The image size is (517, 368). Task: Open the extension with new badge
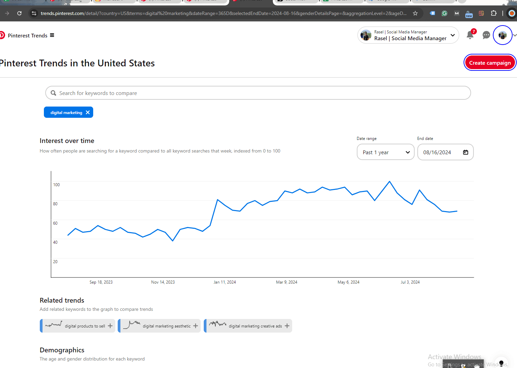point(469,14)
